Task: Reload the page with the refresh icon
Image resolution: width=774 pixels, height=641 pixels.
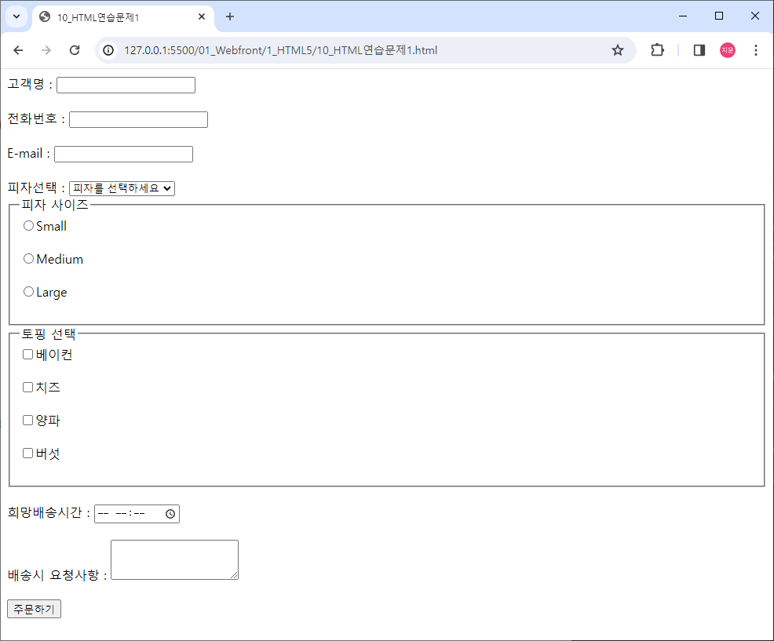Action: click(x=75, y=50)
